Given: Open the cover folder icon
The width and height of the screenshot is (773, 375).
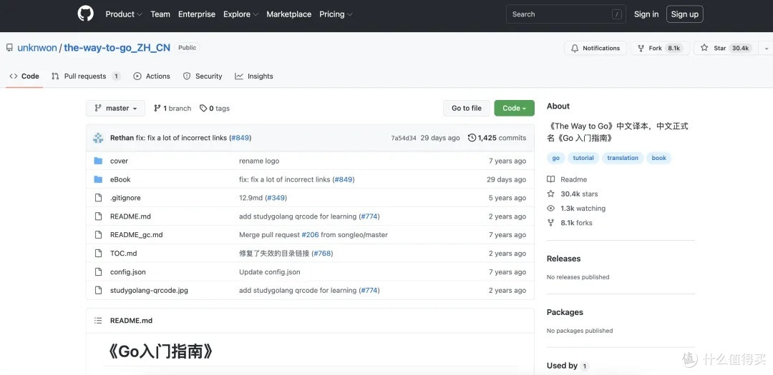Looking at the screenshot, I should 98,161.
